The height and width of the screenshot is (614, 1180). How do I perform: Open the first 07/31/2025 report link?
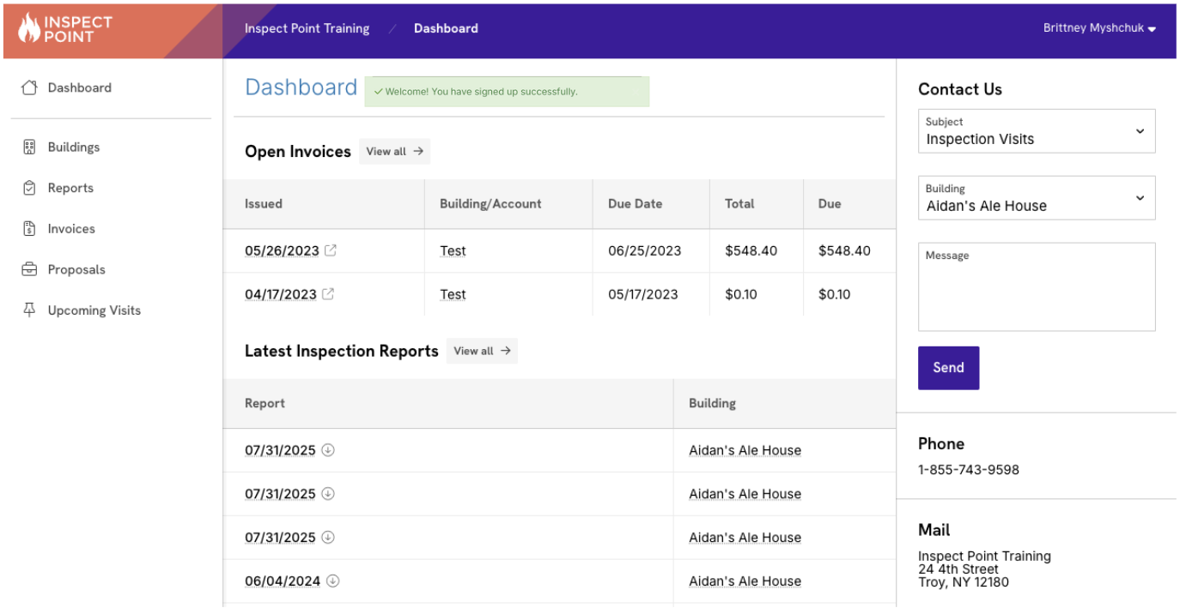280,450
